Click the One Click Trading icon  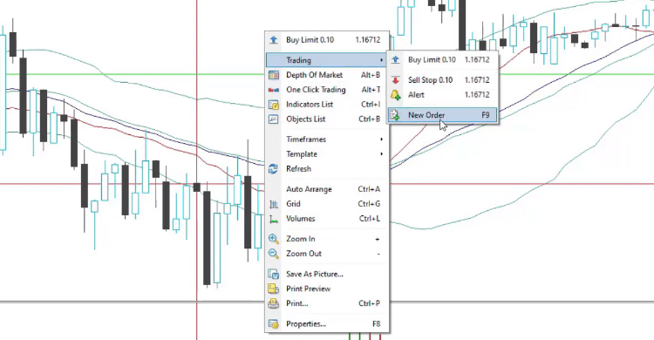[274, 90]
